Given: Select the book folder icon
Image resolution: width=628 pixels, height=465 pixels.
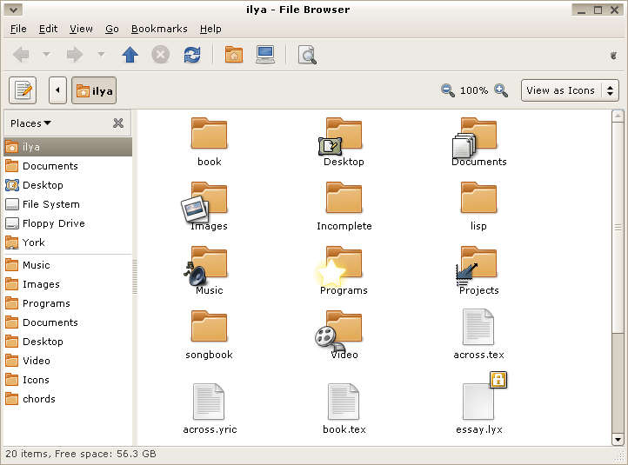Looking at the screenshot, I should tap(209, 134).
